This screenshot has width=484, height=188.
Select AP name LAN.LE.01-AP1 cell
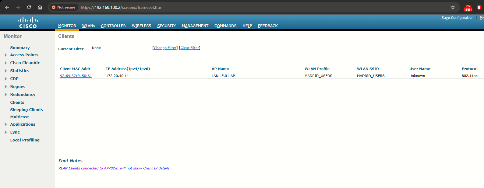click(x=224, y=76)
